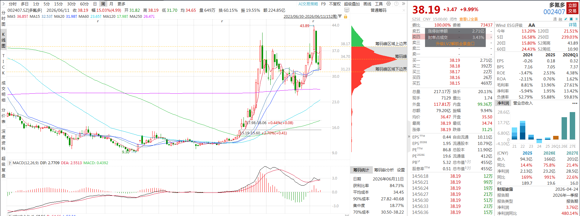Open the F9 deep data button
Image resolution: width=580 pixels, height=216 pixels.
[x=323, y=4]
